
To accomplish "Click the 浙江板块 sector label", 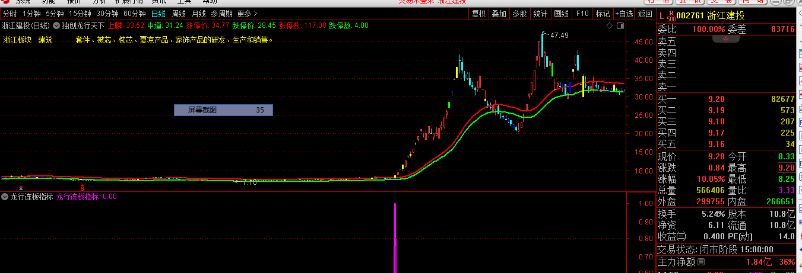I will (x=18, y=40).
